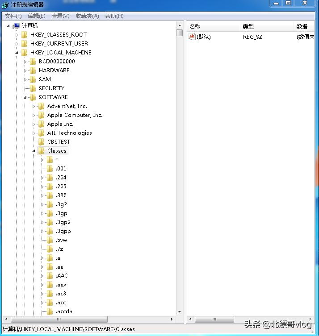This screenshot has height=336, width=319.
Task: Click the .264 folder icon
Action: (50, 178)
